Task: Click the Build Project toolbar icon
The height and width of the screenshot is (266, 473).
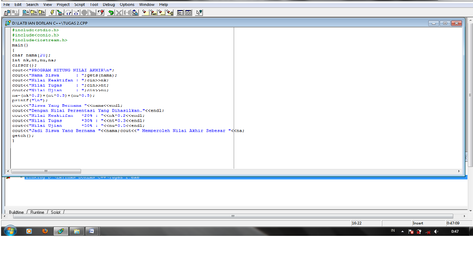Action: [42, 12]
